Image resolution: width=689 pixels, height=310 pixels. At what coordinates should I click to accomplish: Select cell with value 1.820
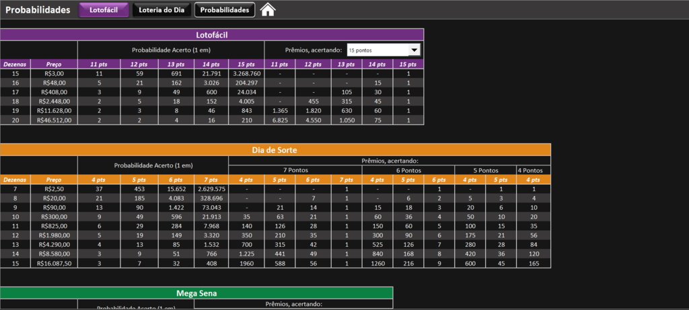[x=314, y=110]
